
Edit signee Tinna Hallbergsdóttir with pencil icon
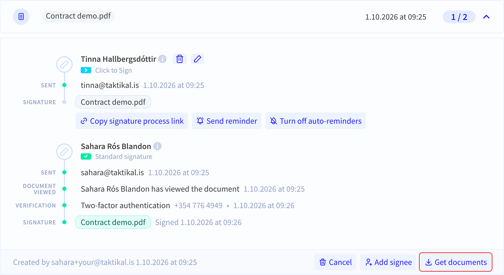pyautogui.click(x=198, y=59)
